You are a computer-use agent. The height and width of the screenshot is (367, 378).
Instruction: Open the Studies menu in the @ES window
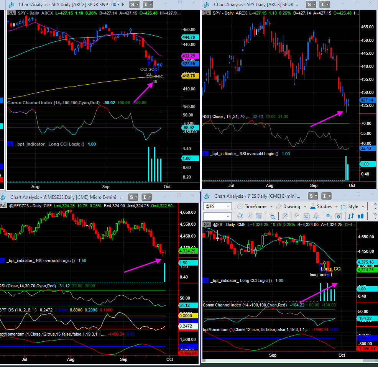(x=324, y=206)
